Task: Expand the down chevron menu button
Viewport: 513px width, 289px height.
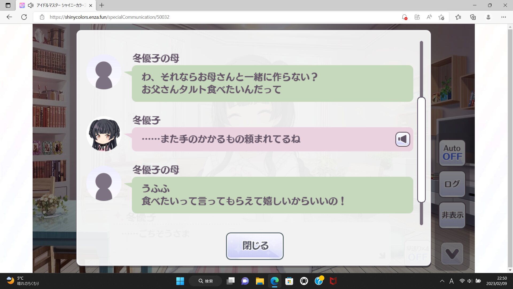Action: [x=452, y=254]
